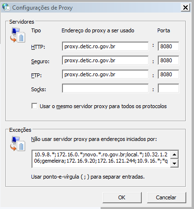Focus the empty Socks address field
The height and width of the screenshot is (209, 194).
(x=105, y=88)
